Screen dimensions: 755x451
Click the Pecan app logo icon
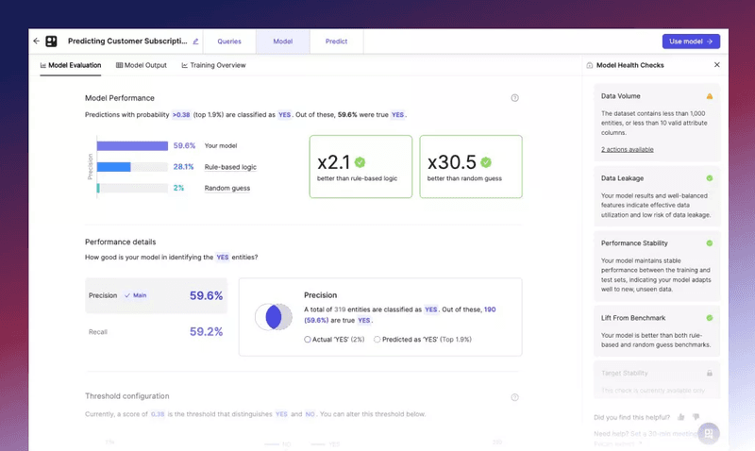[52, 42]
